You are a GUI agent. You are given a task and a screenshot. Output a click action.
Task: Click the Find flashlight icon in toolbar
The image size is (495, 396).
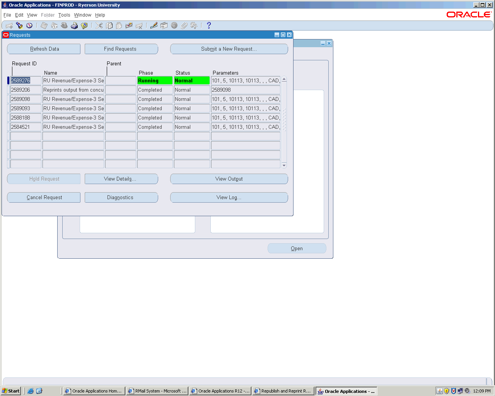tap(19, 26)
